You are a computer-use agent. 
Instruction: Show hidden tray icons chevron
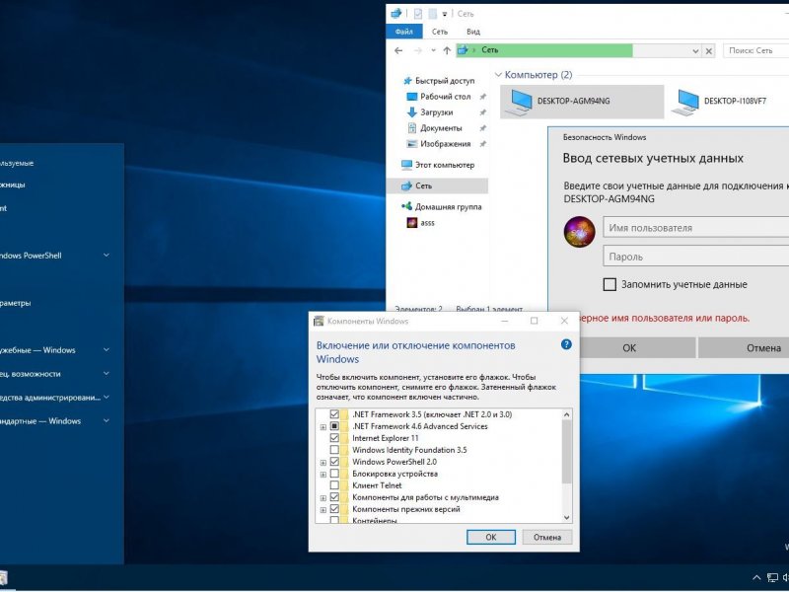pos(756,578)
